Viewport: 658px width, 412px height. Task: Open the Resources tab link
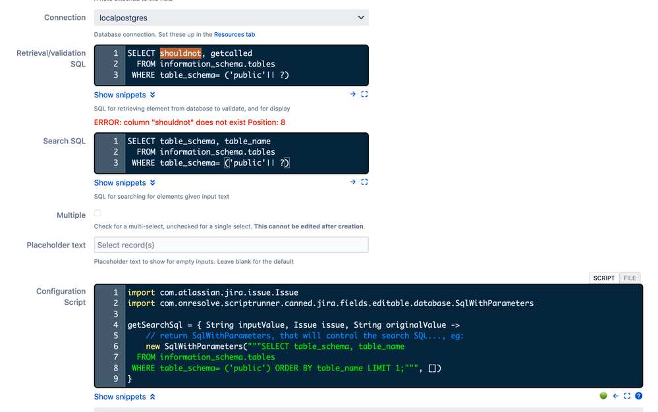(234, 34)
